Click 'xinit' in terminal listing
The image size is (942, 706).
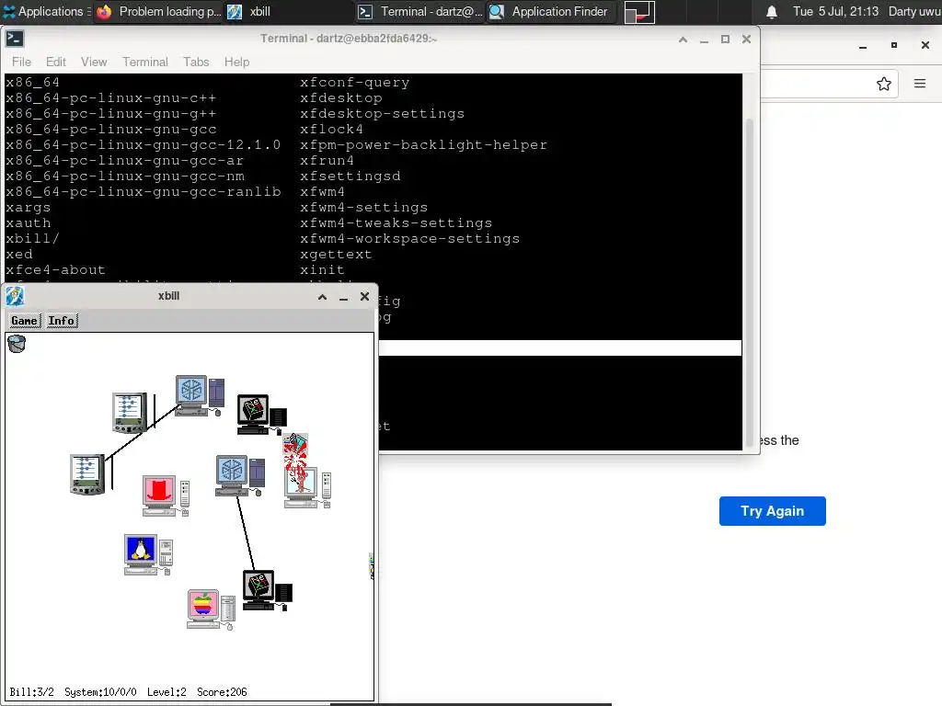(x=323, y=269)
